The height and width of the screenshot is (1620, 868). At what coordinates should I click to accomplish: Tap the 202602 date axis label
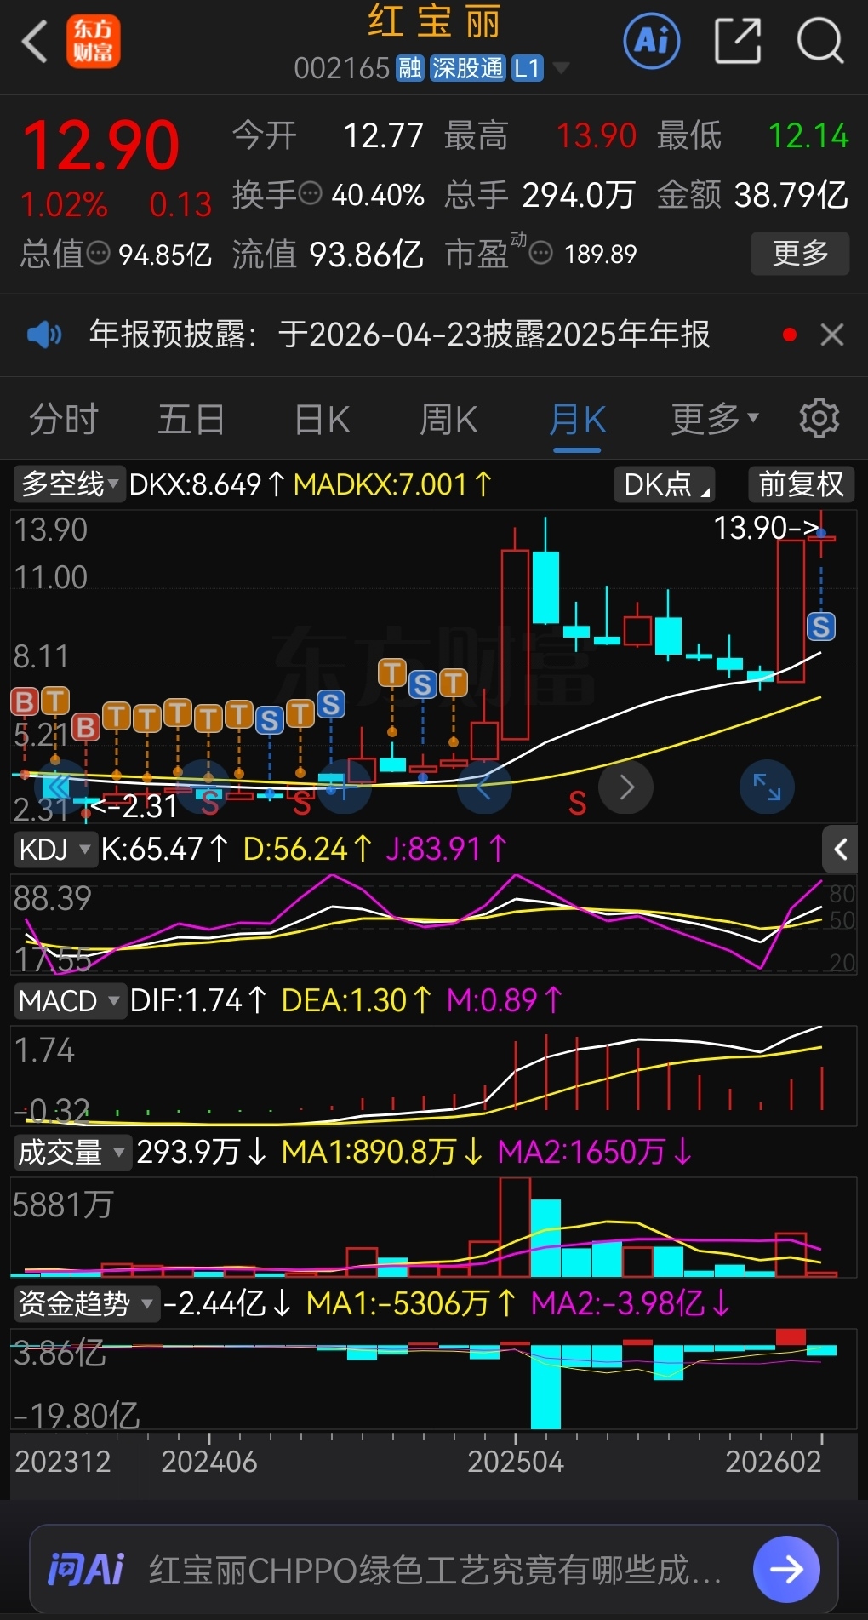click(x=774, y=1462)
